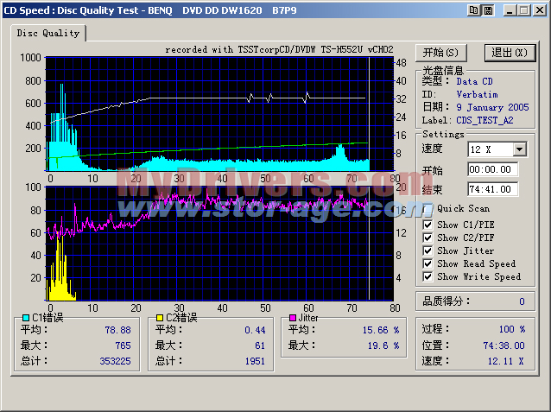
Task: Click the start time field 00:00.00
Action: coord(493,170)
